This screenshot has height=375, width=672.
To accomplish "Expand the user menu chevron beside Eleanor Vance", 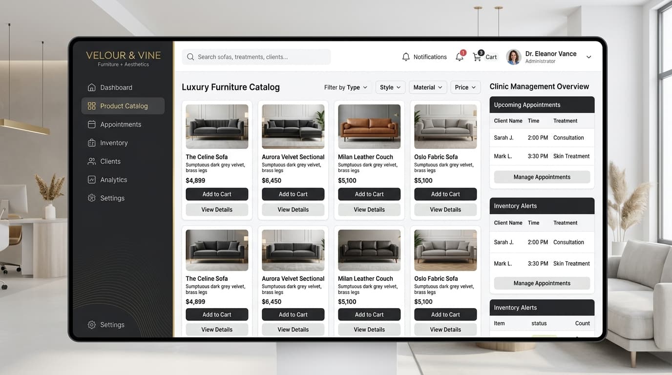I will pyautogui.click(x=588, y=57).
